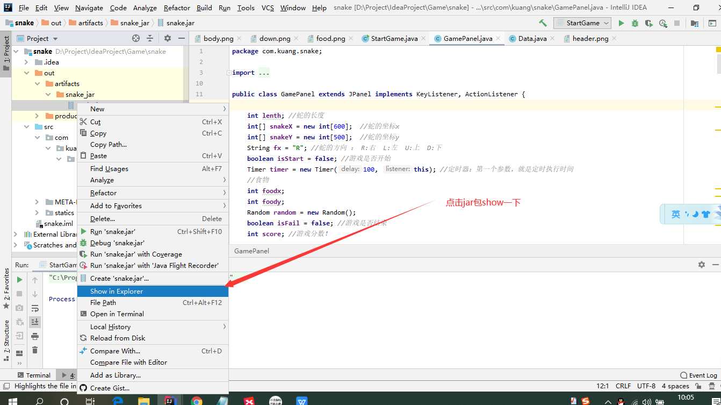Choose 'Reload from Disk' in context menu
721x405 pixels.
pyautogui.click(x=153, y=338)
